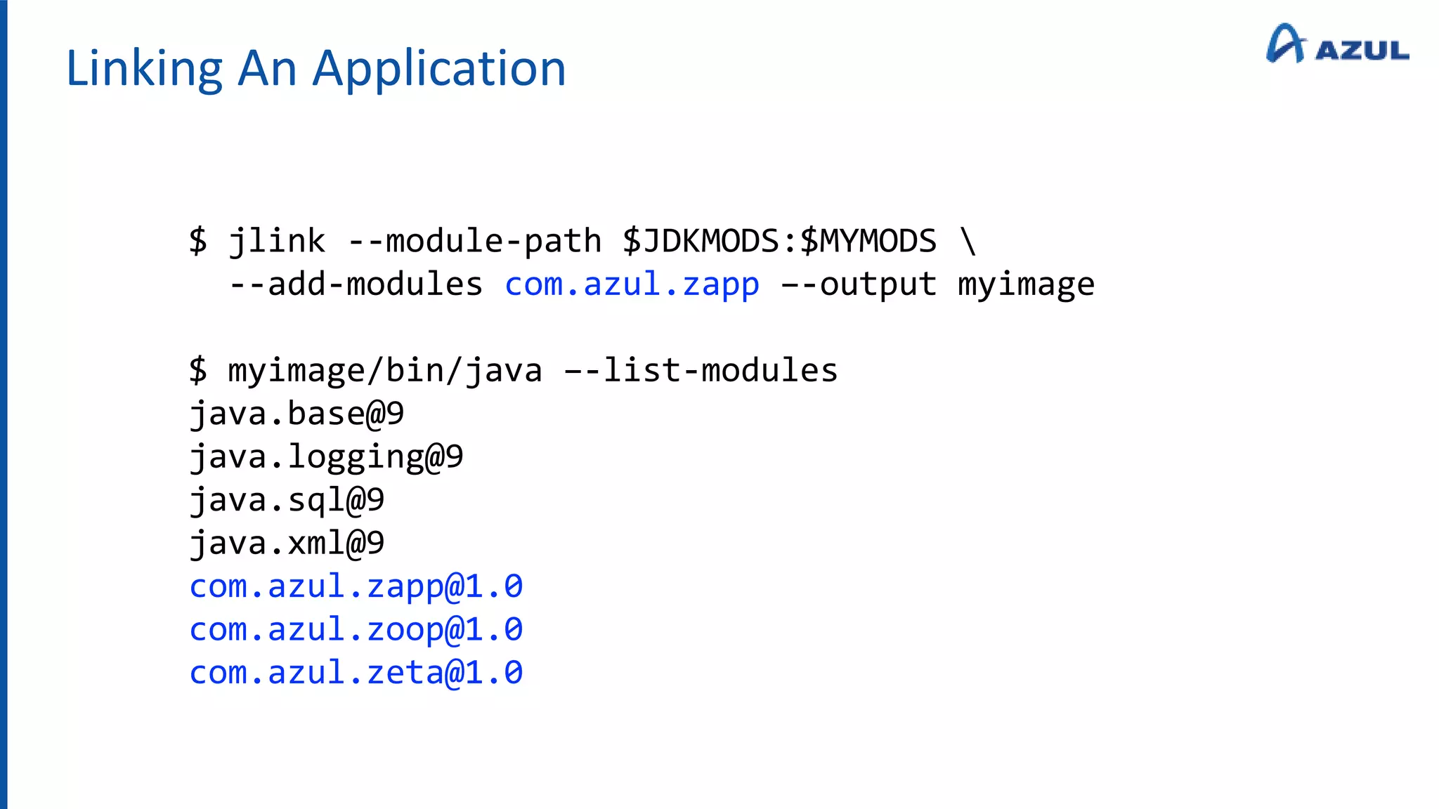Click the com.azul.zapp@1.0 module line
The image size is (1439, 809).
click(356, 586)
